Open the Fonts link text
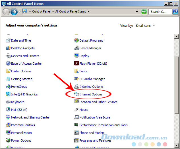This screenshot has height=149, width=180. click(x=83, y=71)
